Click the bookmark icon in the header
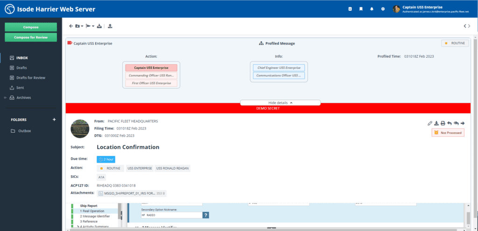478x231 pixels. [x=361, y=9]
